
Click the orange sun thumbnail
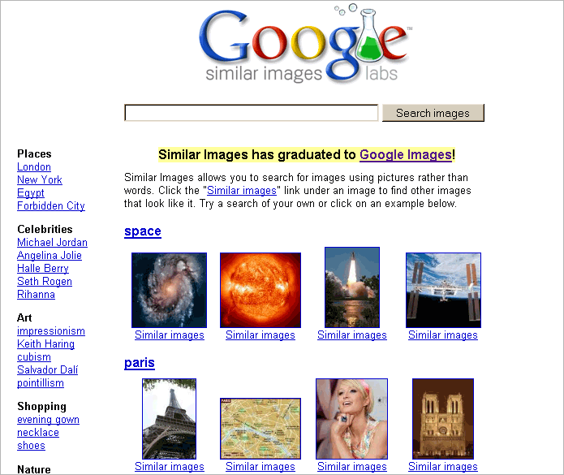pos(260,290)
